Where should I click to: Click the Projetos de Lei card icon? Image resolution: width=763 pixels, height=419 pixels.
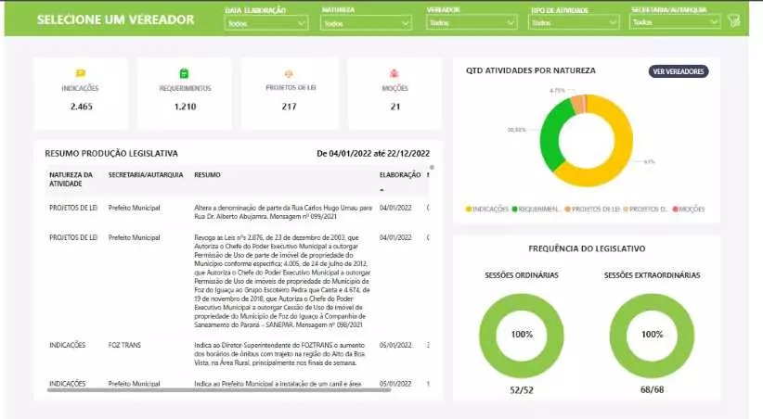click(290, 73)
